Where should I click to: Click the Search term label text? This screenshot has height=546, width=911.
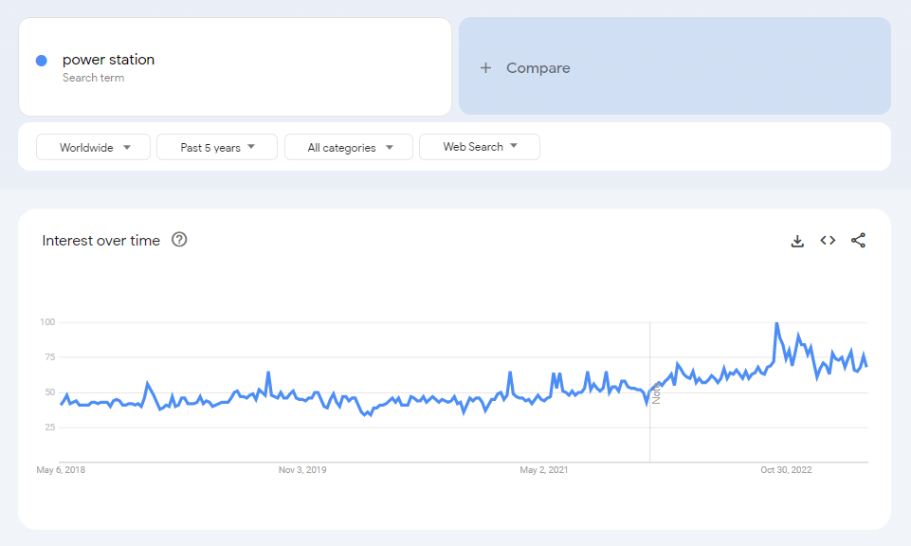tap(93, 78)
